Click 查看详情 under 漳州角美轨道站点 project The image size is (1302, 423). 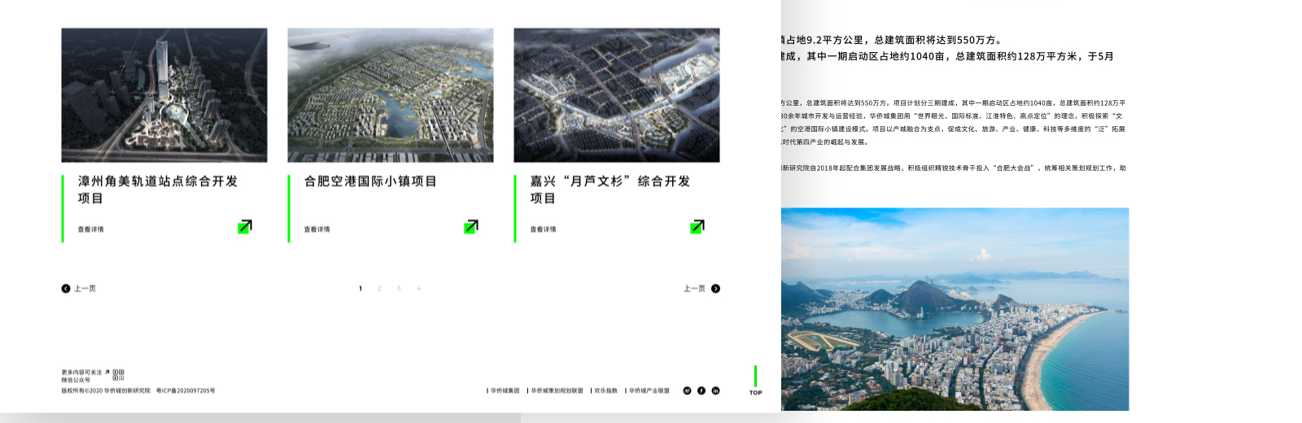pyautogui.click(x=90, y=229)
